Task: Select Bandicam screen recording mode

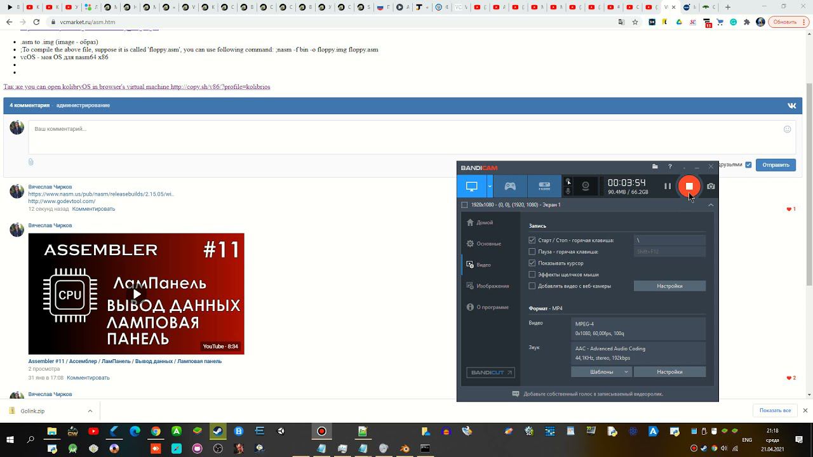Action: pos(471,186)
